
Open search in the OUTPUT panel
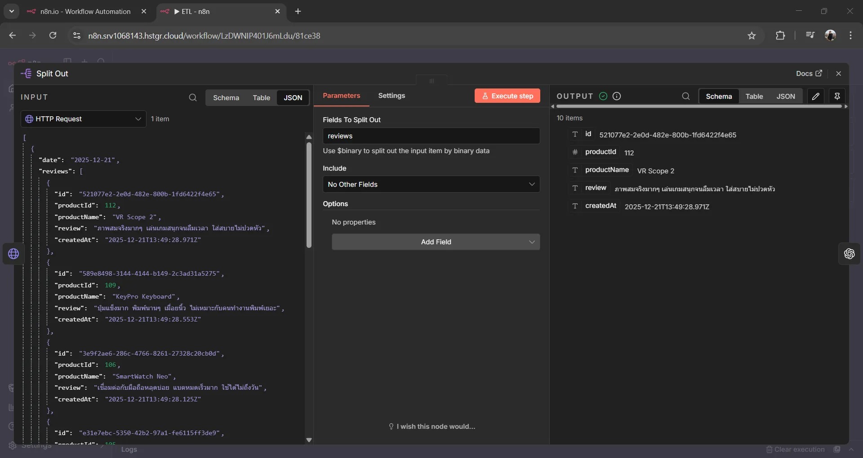685,96
